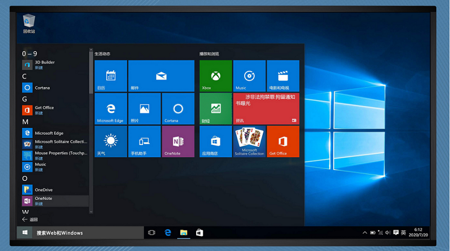
Task: Open the Mail tile
Action: 161,76
